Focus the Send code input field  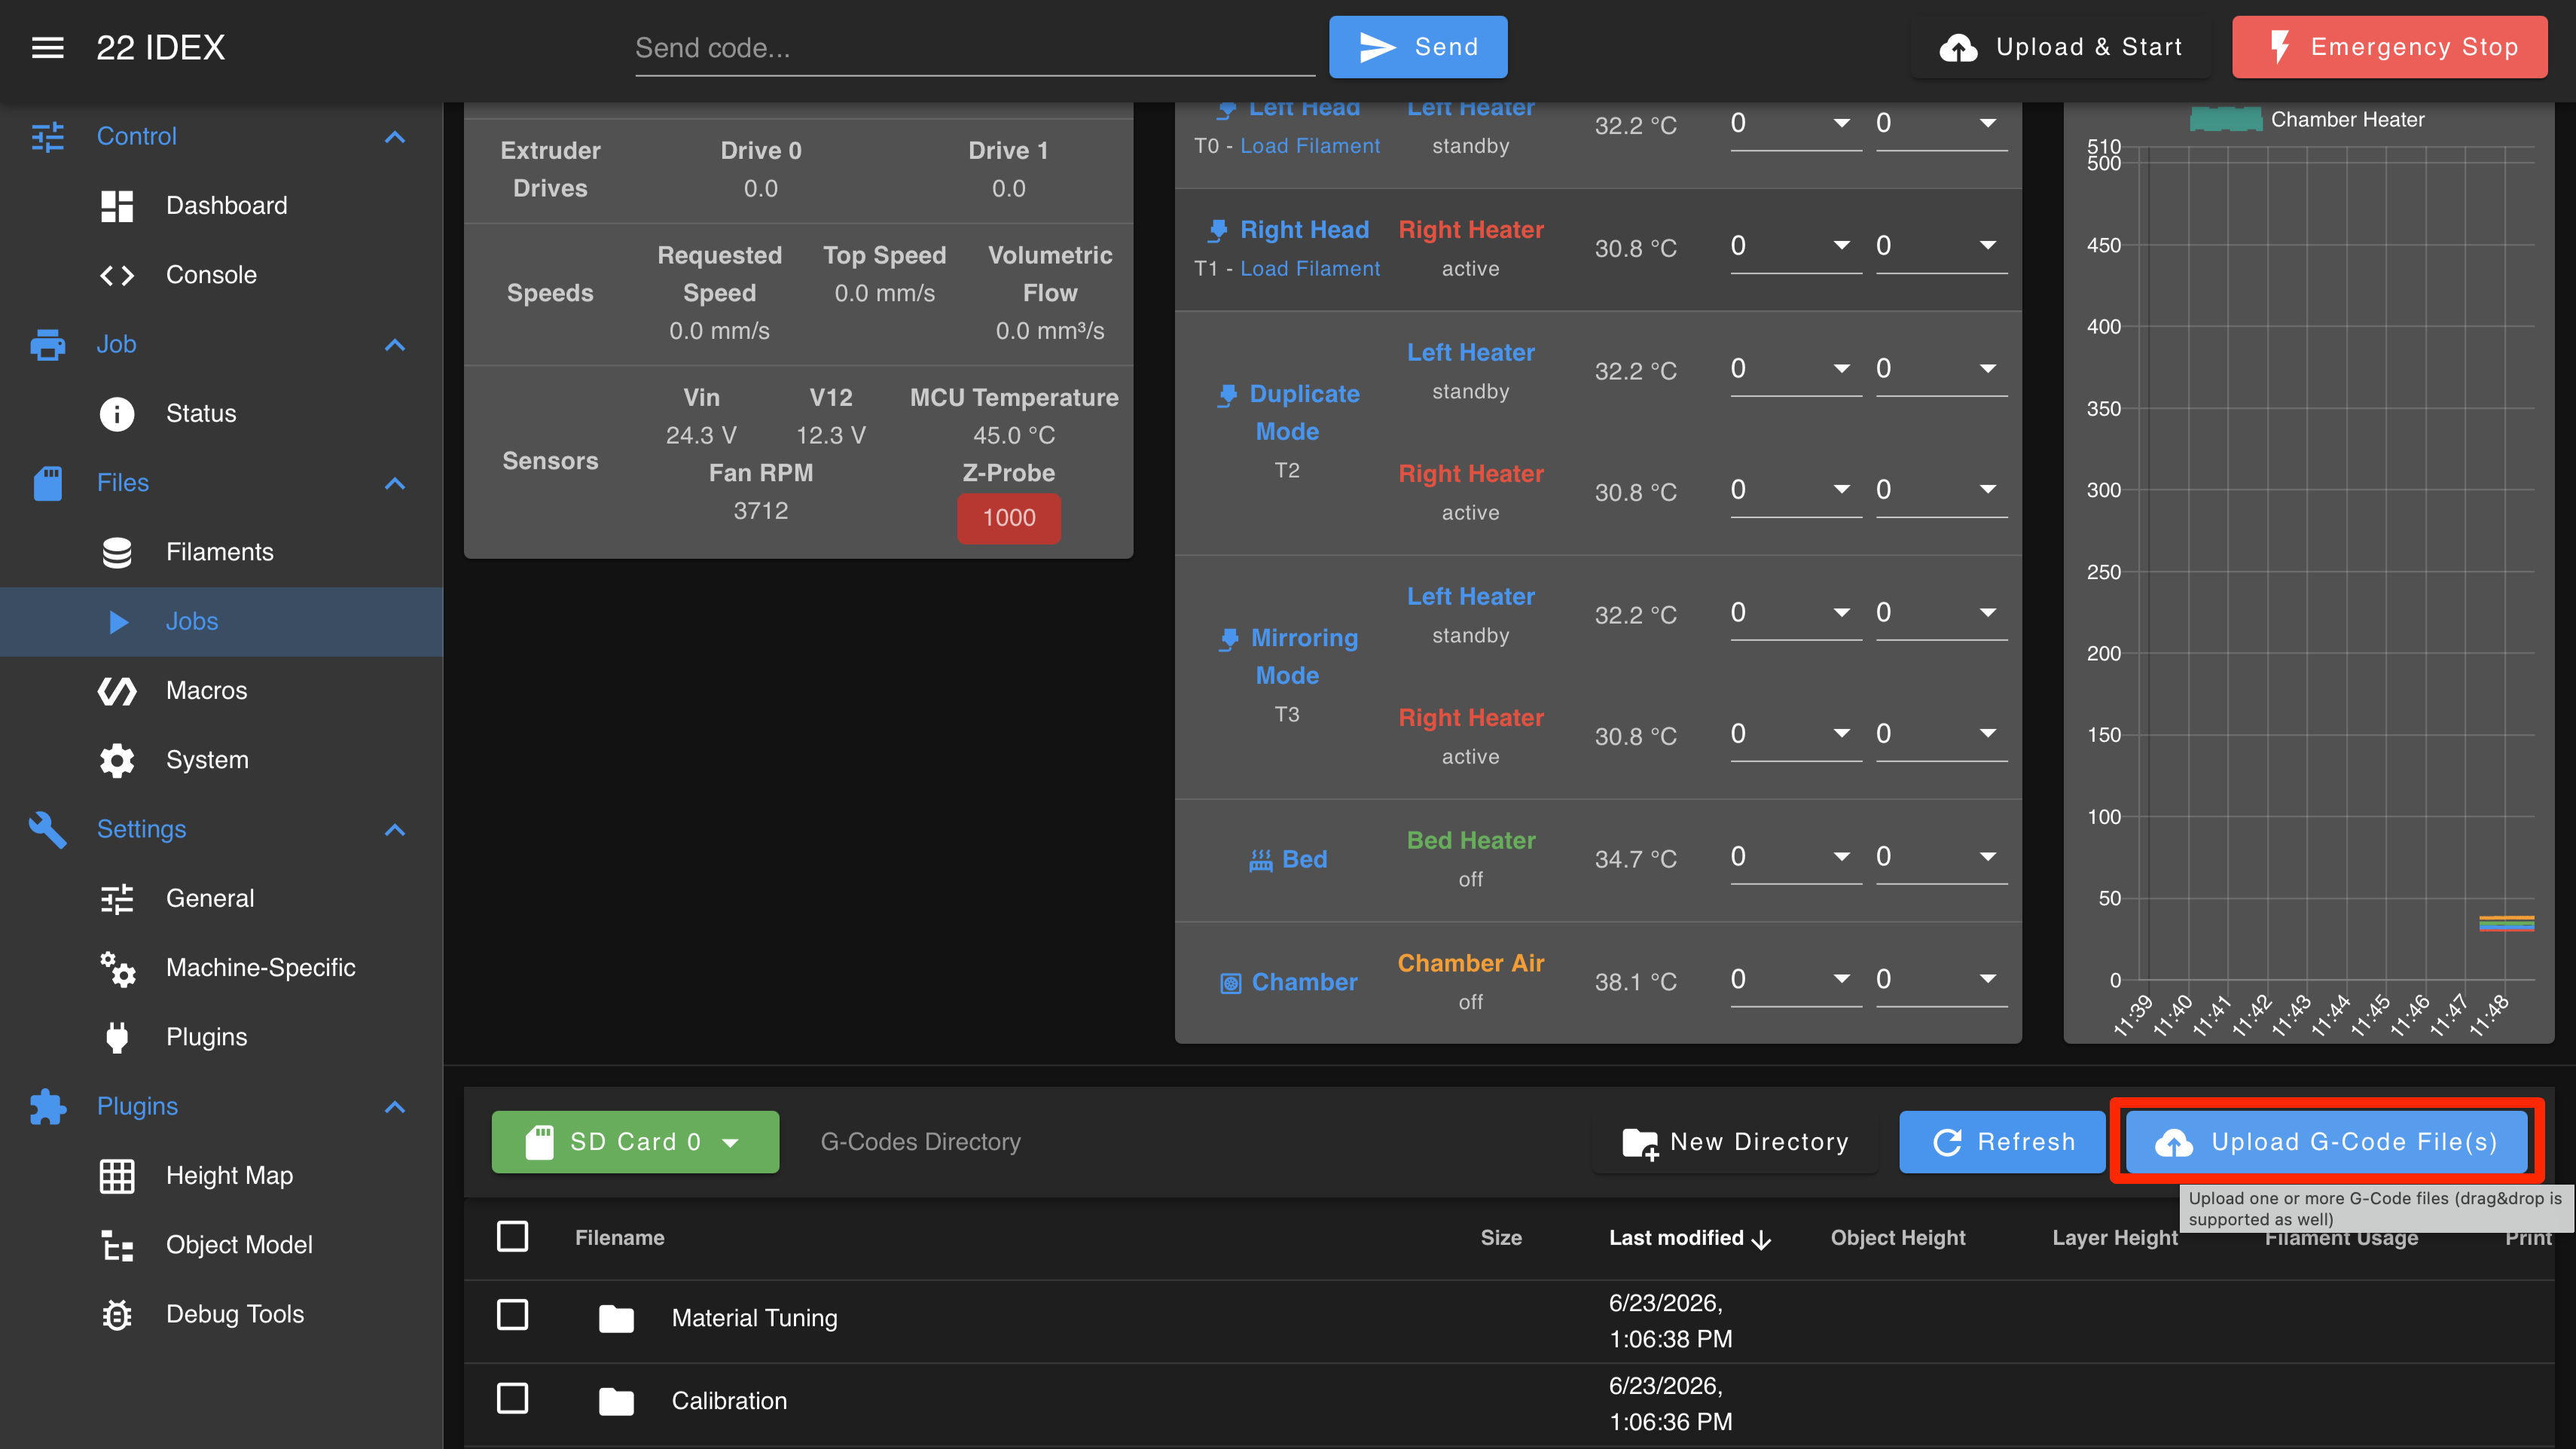point(975,47)
